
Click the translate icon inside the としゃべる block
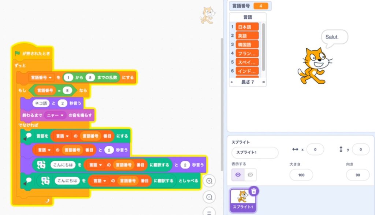(x=45, y=181)
